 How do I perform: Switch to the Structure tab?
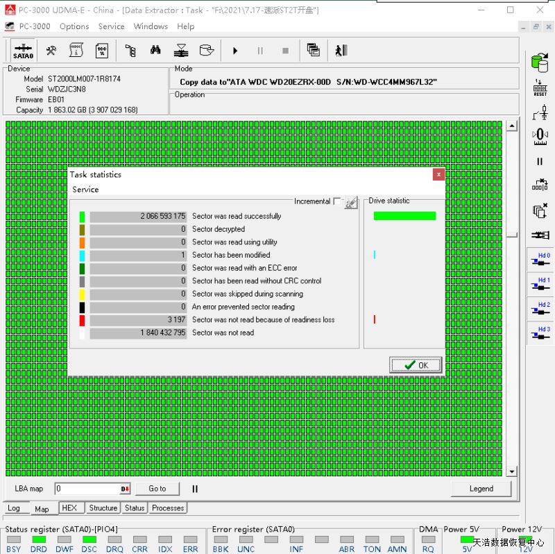103,508
